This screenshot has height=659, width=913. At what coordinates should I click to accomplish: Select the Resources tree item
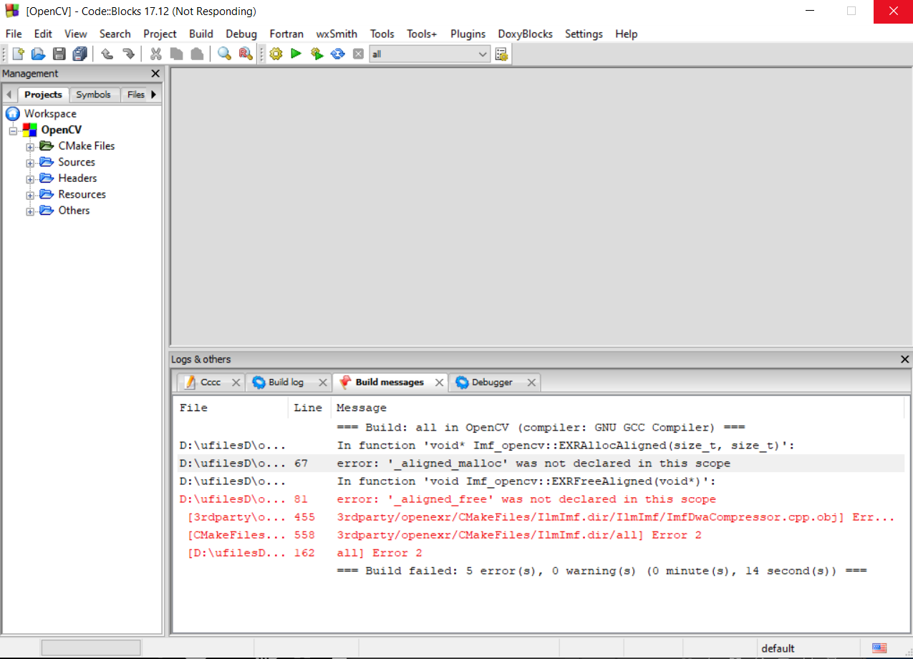click(x=82, y=194)
